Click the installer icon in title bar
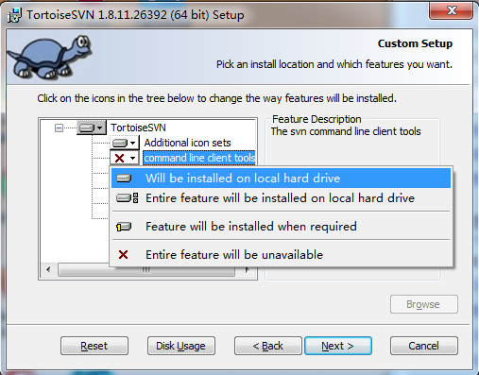479x375 pixels. 15,15
